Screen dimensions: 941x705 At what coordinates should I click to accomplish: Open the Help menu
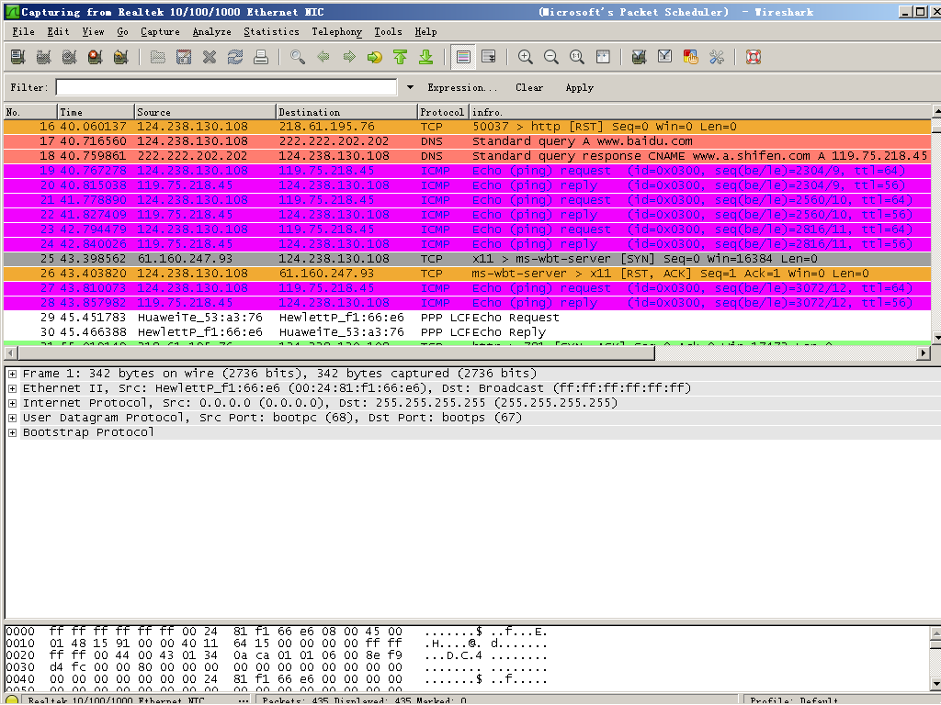point(425,32)
